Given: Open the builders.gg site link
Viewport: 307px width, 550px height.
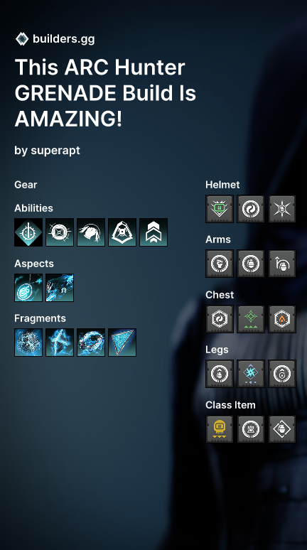Looking at the screenshot, I should point(63,39).
